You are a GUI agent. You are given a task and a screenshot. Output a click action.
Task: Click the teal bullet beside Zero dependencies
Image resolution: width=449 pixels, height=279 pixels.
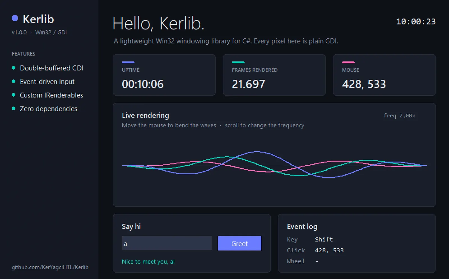point(13,109)
